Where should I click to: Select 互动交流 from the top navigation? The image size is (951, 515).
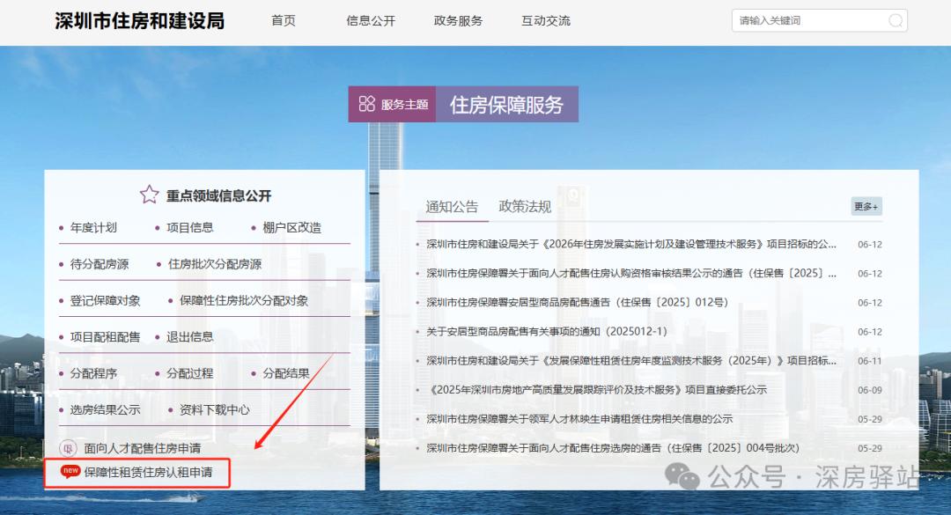point(544,21)
